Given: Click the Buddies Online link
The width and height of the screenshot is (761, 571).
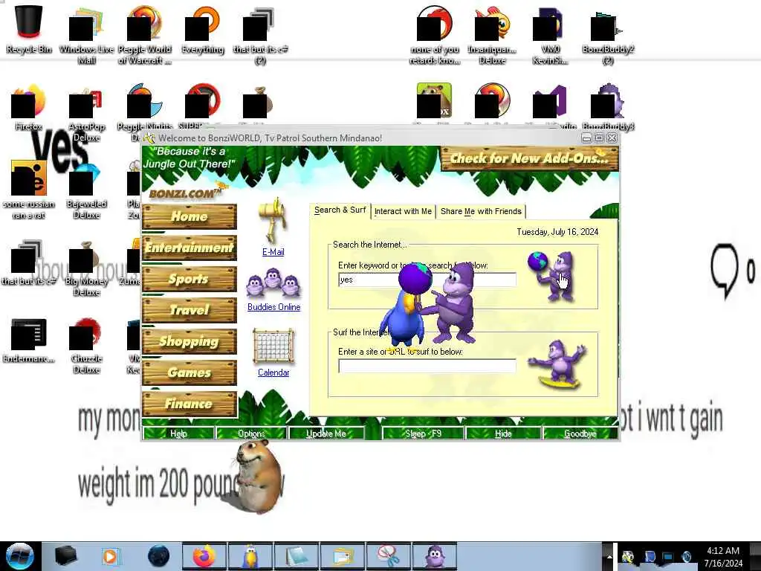Looking at the screenshot, I should (x=273, y=307).
